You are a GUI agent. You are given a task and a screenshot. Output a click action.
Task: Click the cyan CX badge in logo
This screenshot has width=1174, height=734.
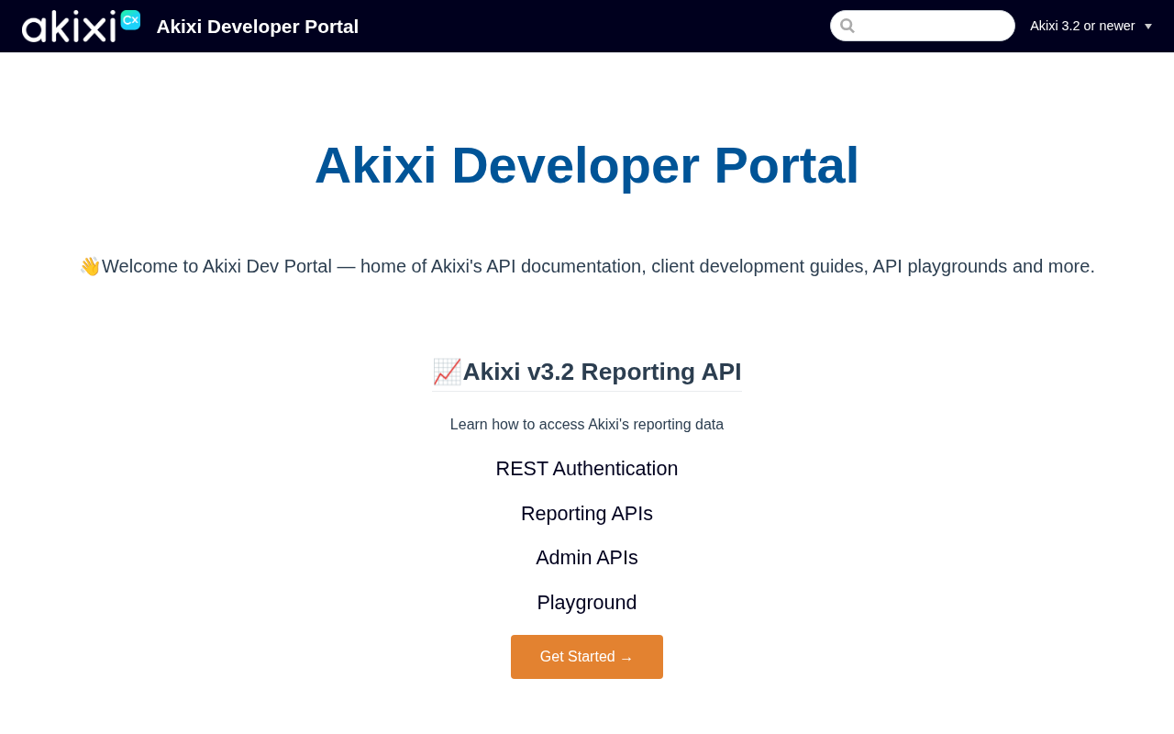click(130, 19)
